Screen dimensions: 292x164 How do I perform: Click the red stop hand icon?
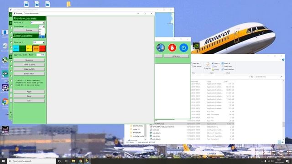pyautogui.click(x=172, y=47)
